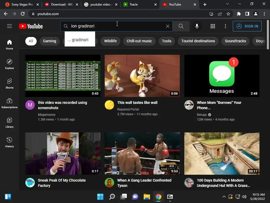
Task: Select the Gaming filter chip
Action: (50, 41)
